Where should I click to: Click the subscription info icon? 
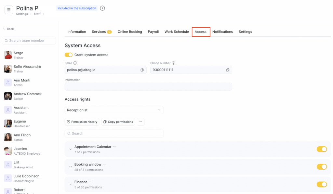point(102,8)
